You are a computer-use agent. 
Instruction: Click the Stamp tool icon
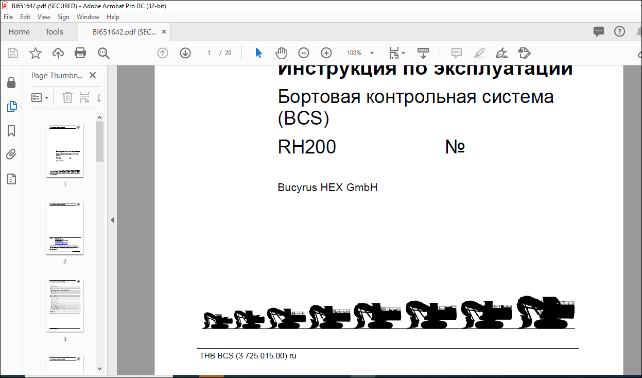(x=524, y=53)
